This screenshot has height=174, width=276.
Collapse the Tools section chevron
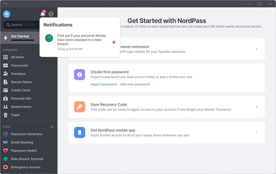pos(52,127)
